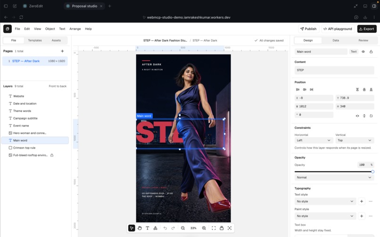The width and height of the screenshot is (380, 237).
Task: Open text style more options
Action: [x=371, y=201]
